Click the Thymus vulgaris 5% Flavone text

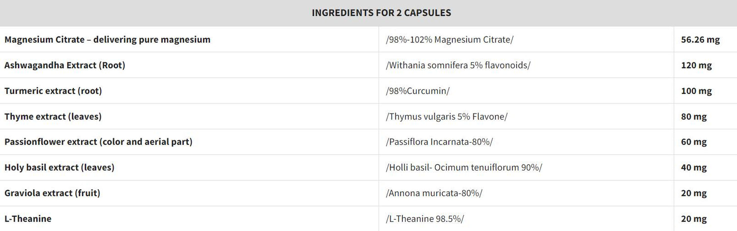(x=447, y=116)
